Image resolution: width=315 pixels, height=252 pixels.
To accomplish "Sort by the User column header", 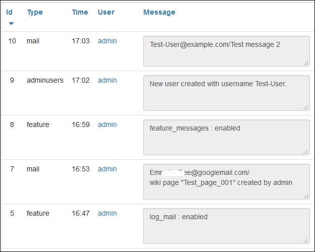I will coord(106,12).
